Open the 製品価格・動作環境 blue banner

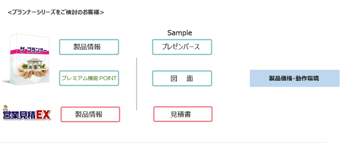pos(294,78)
